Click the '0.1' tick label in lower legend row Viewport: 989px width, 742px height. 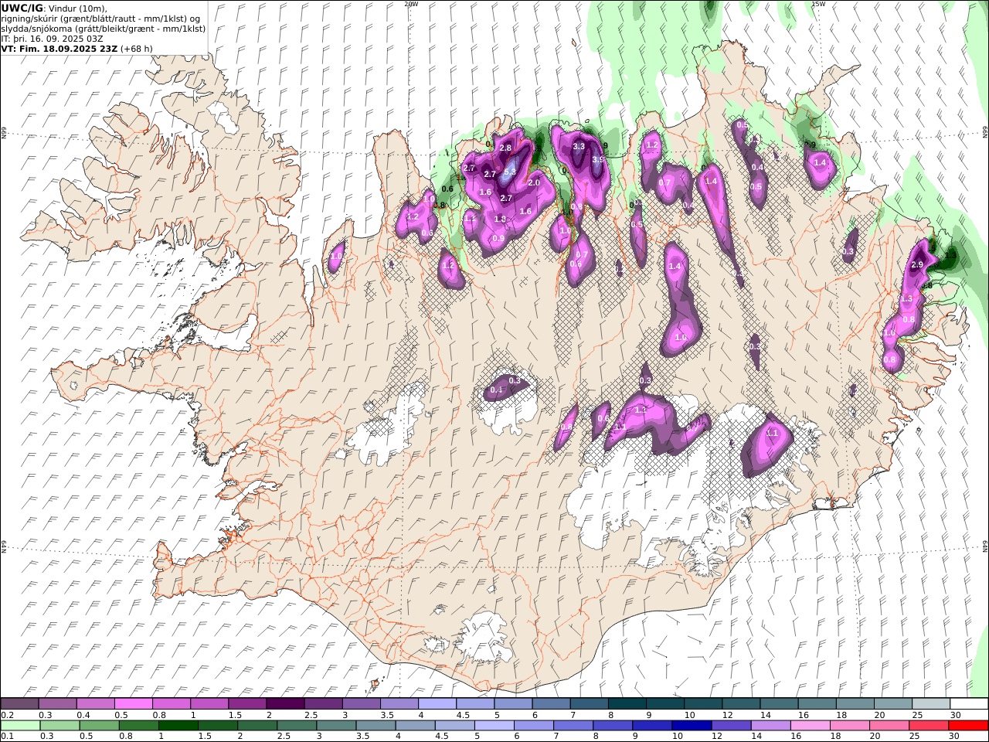click(x=7, y=737)
